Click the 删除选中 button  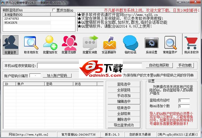124,119
